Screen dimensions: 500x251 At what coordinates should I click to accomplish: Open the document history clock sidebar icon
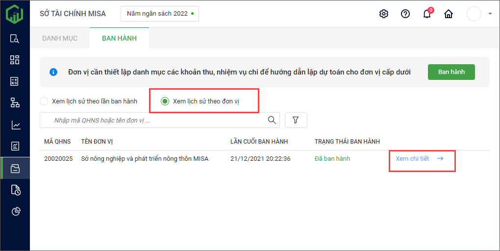click(16, 190)
